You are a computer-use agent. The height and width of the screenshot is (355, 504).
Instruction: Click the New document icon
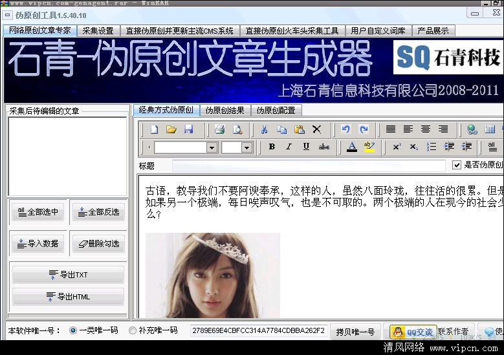pos(154,129)
